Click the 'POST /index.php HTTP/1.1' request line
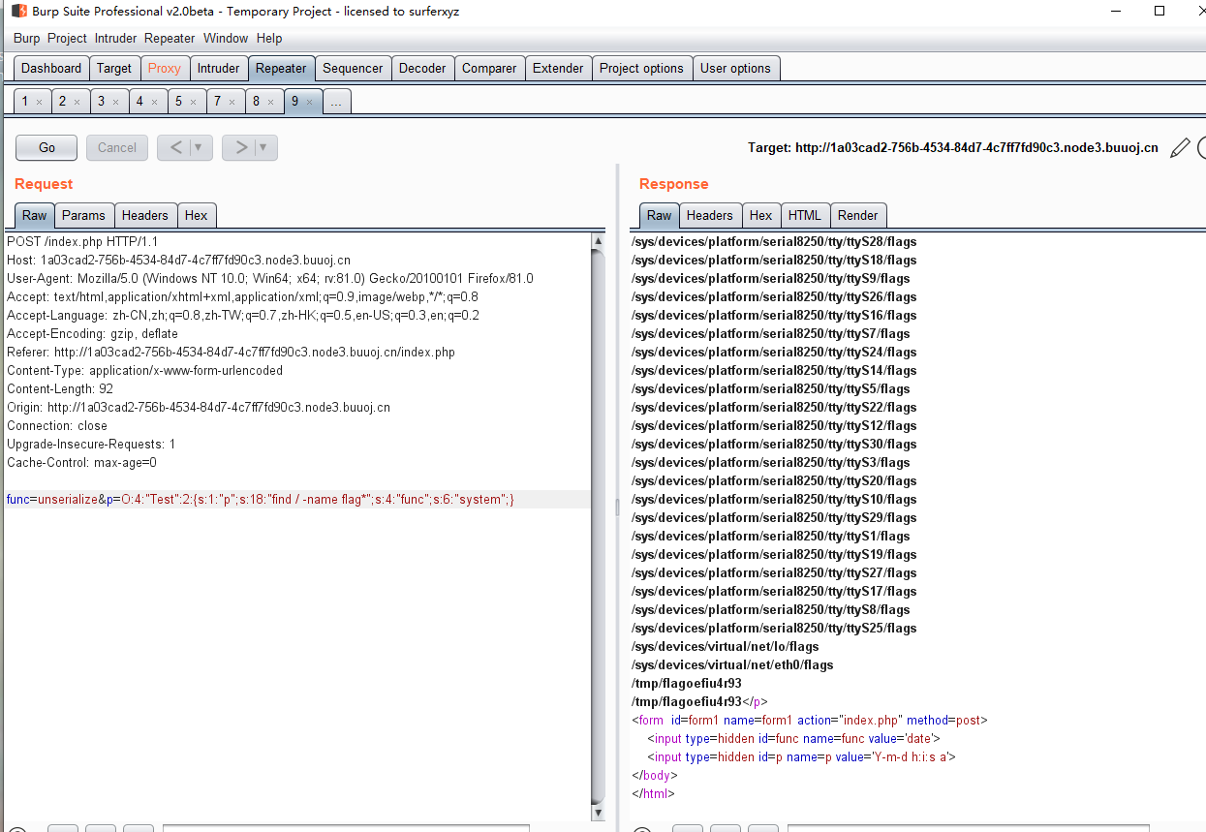Image resolution: width=1206 pixels, height=832 pixels. pyautogui.click(x=82, y=241)
